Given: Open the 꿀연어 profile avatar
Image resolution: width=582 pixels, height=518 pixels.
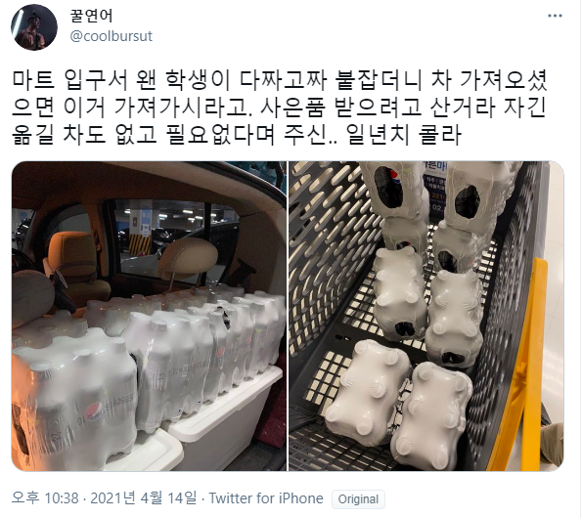Looking at the screenshot, I should pyautogui.click(x=34, y=27).
